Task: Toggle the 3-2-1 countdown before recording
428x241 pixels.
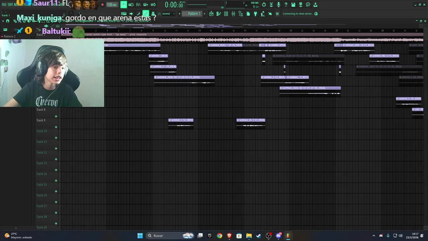Action: [x=138, y=5]
